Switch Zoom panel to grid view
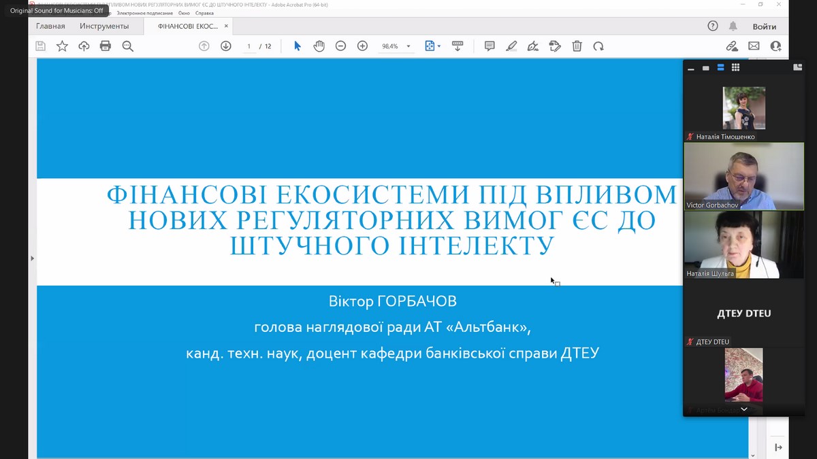The width and height of the screenshot is (817, 459). (x=735, y=67)
